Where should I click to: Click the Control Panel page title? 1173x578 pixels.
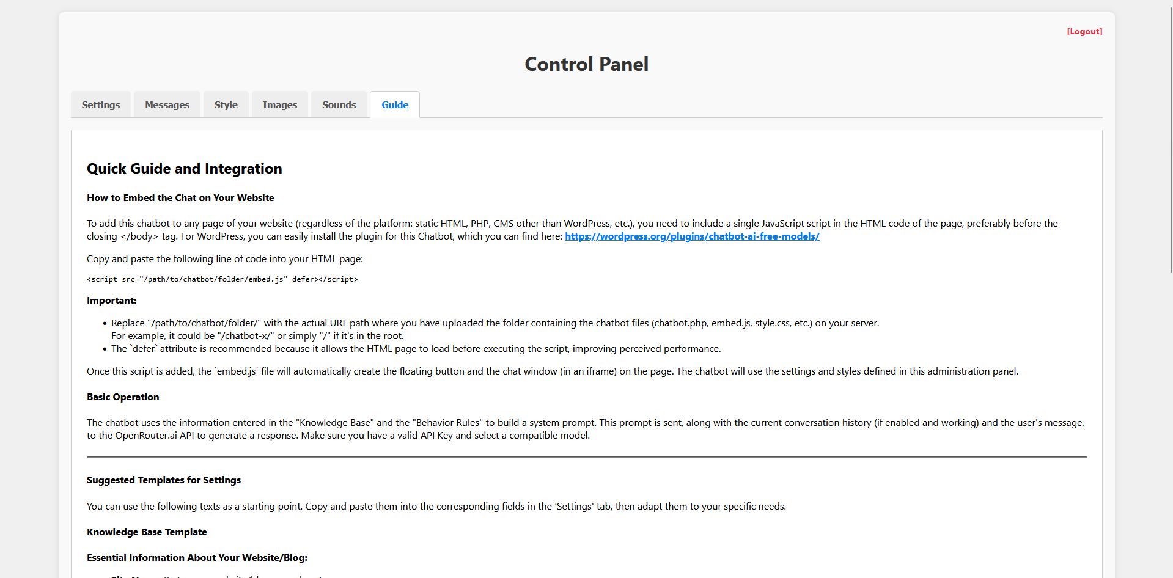coord(586,64)
